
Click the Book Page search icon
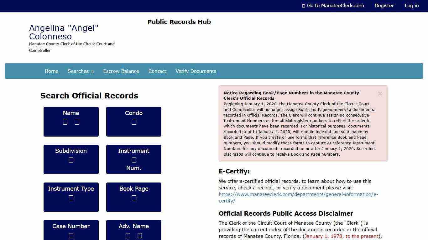point(134,197)
